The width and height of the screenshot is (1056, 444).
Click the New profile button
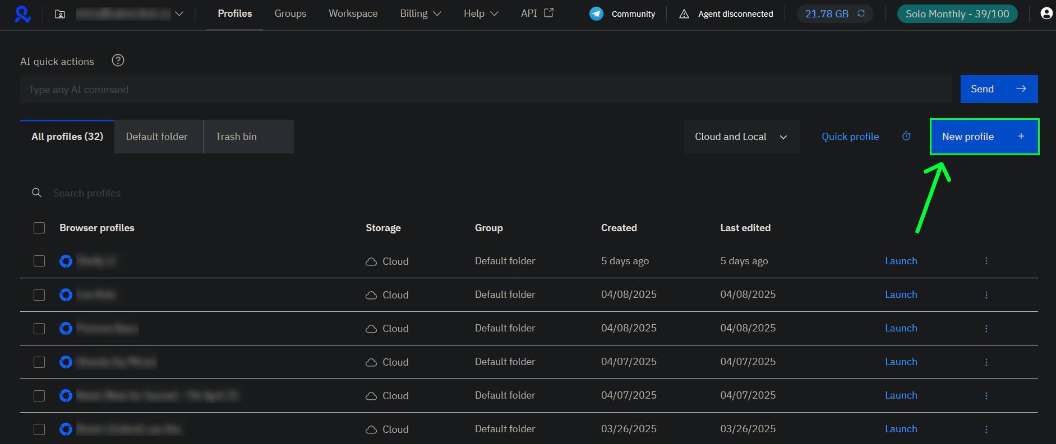984,137
